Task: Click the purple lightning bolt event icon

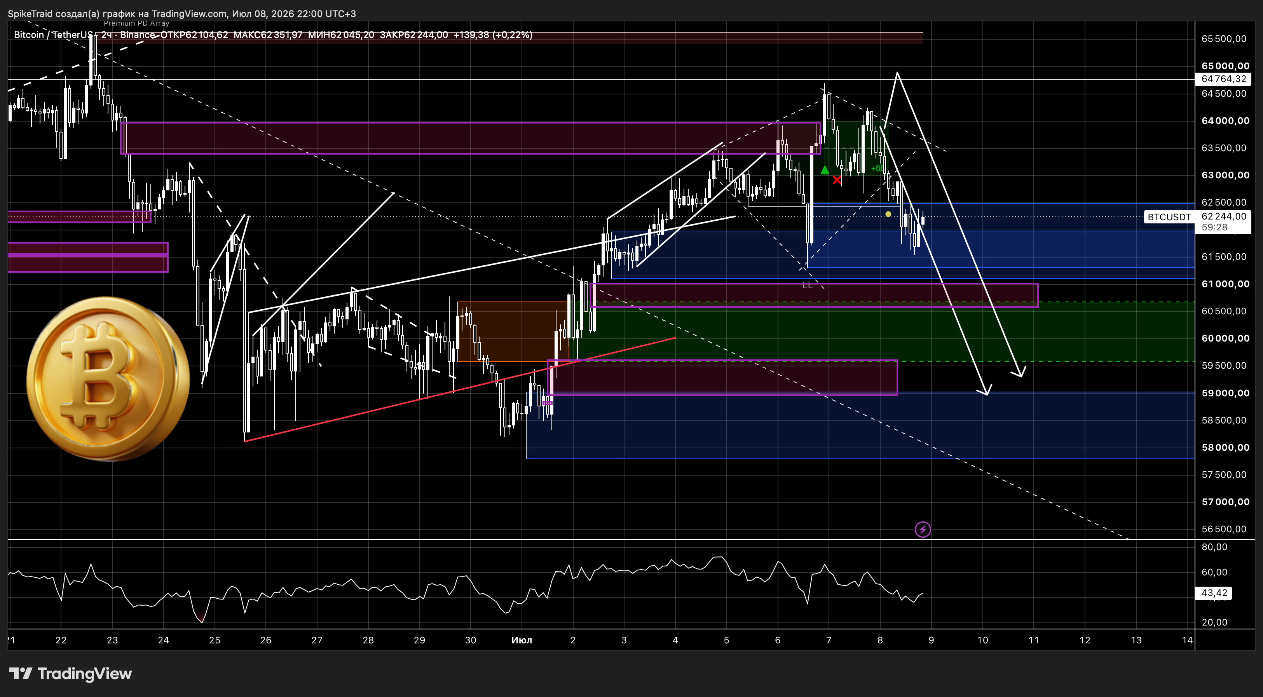Action: click(923, 530)
